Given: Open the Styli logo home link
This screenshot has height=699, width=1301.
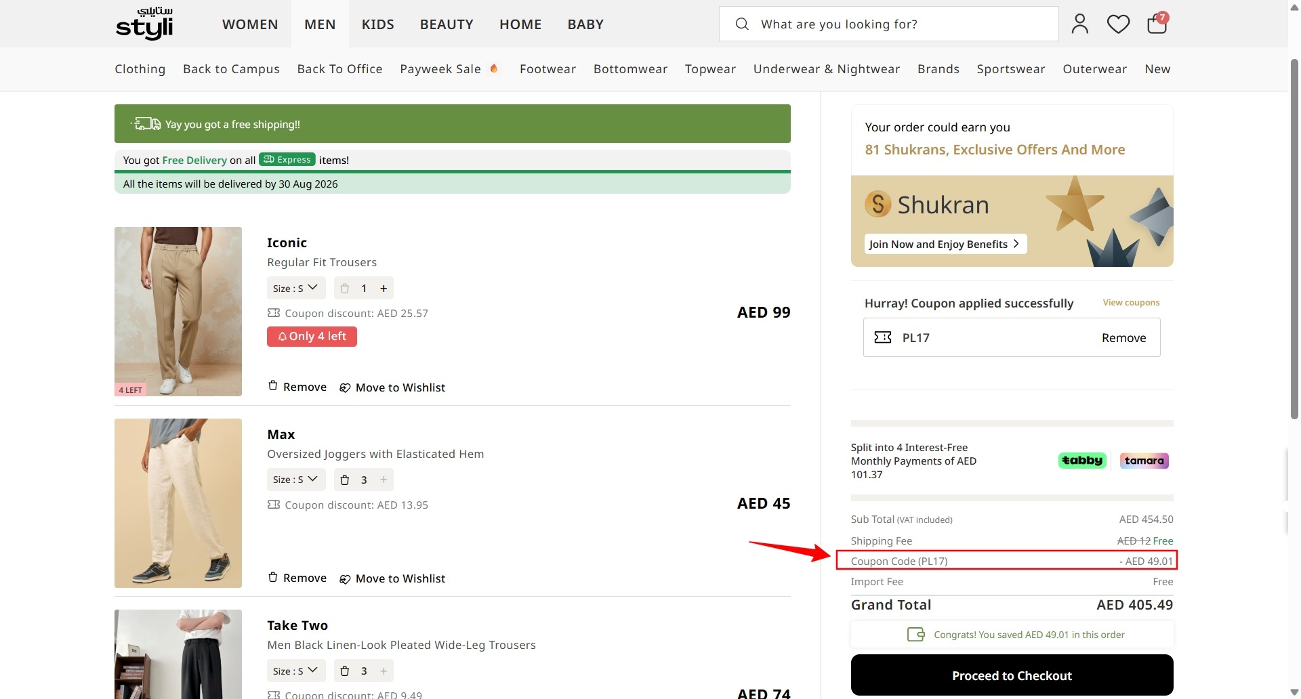Looking at the screenshot, I should [144, 24].
